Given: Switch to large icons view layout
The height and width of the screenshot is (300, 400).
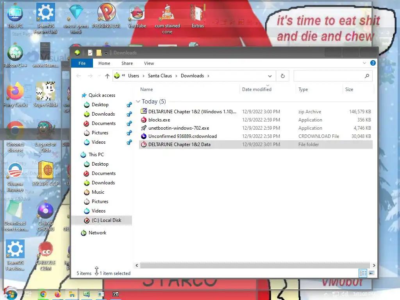Looking at the screenshot, I should (x=371, y=273).
